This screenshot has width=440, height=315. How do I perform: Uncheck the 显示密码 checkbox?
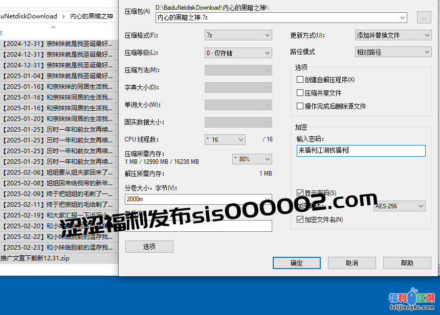[300, 193]
